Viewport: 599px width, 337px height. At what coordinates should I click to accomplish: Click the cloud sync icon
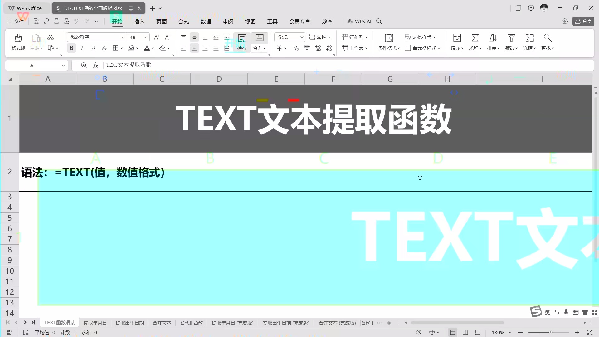[565, 21]
